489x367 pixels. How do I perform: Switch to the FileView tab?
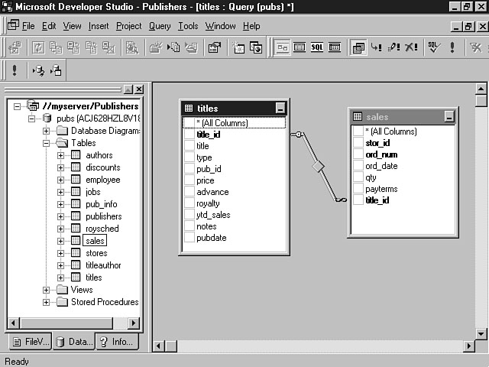[29, 342]
